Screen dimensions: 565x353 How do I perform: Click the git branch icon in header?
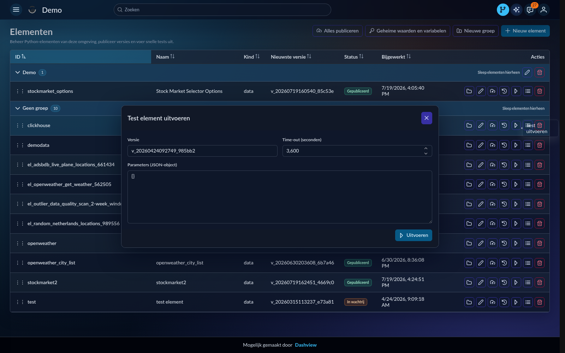pyautogui.click(x=503, y=10)
